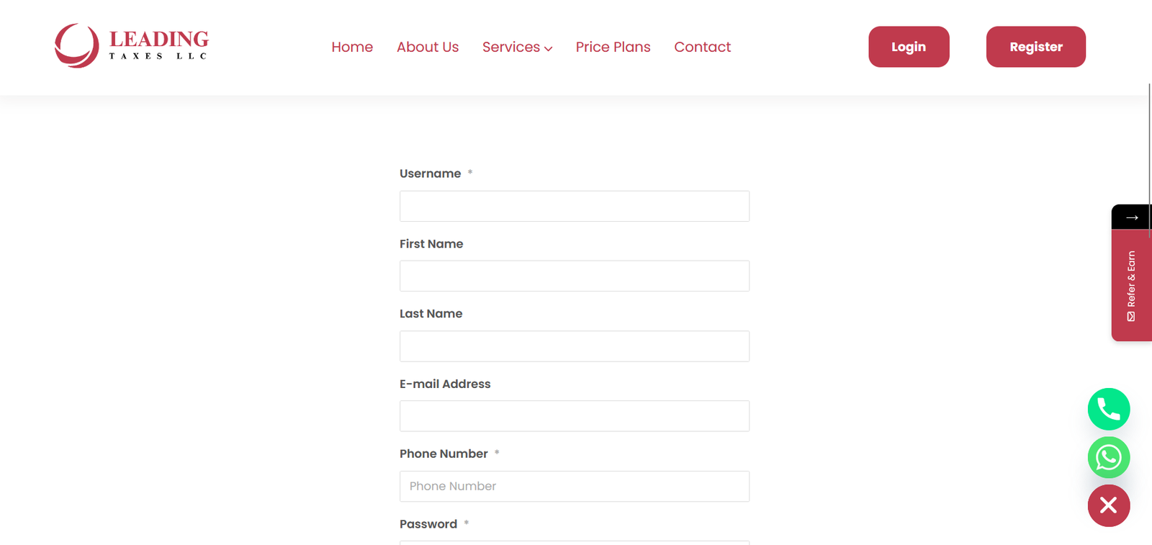The width and height of the screenshot is (1152, 545).
Task: Select the Last Name text box
Action: point(574,346)
